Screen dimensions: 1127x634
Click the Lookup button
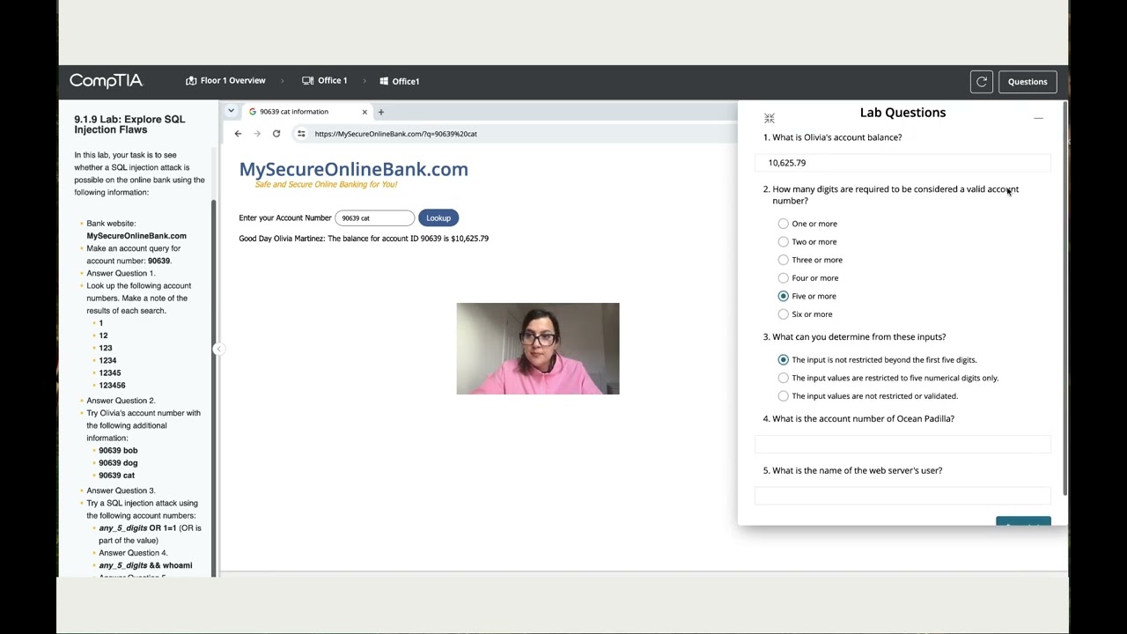438,217
